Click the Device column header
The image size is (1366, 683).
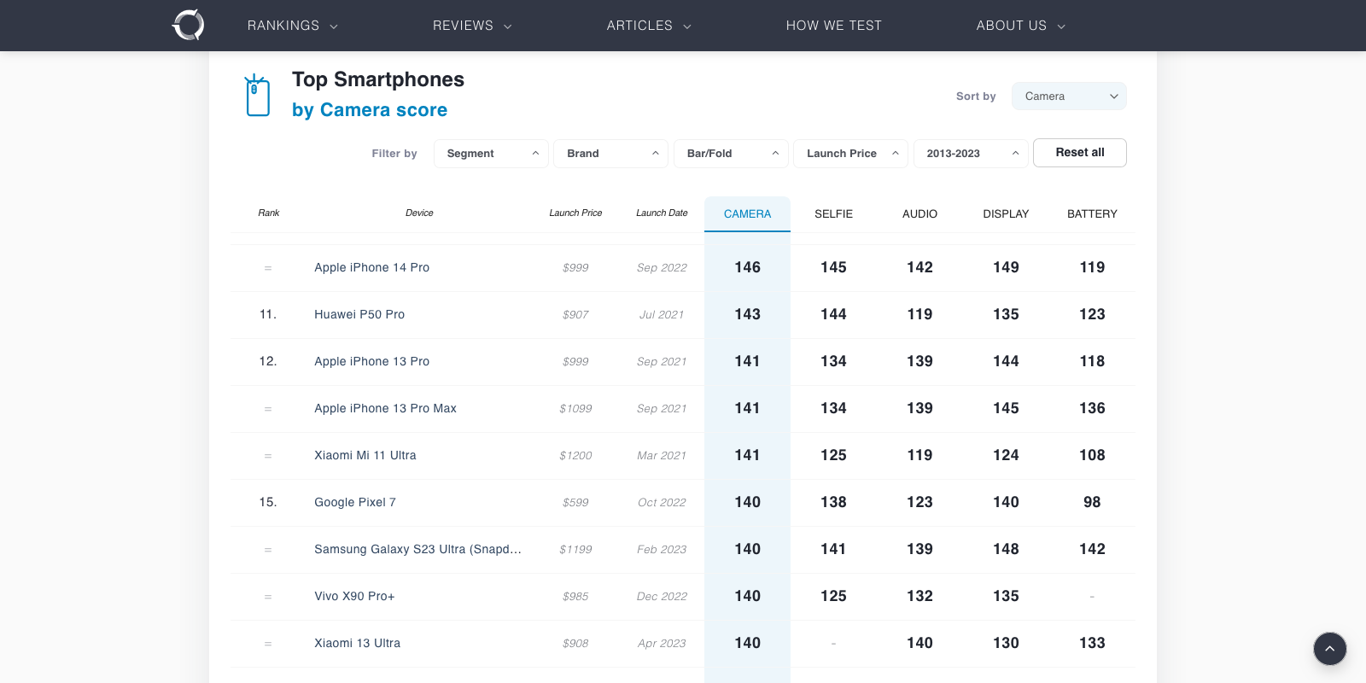click(x=419, y=213)
